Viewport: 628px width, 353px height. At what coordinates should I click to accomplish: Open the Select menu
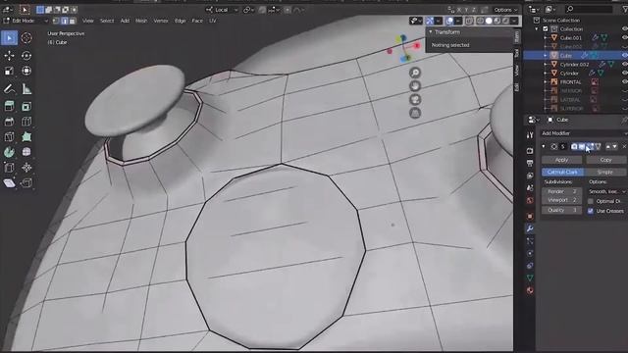(x=107, y=21)
